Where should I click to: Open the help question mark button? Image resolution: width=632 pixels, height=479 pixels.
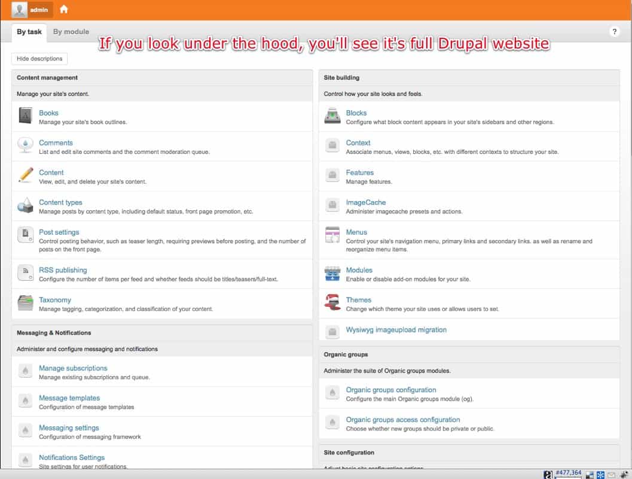pyautogui.click(x=614, y=32)
